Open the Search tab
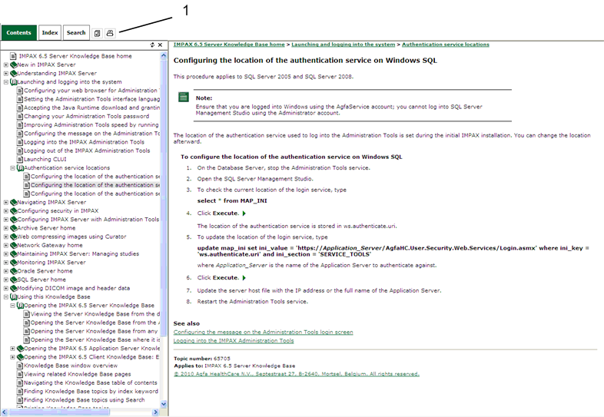Viewport: 604px width, 417px height. 76,33
